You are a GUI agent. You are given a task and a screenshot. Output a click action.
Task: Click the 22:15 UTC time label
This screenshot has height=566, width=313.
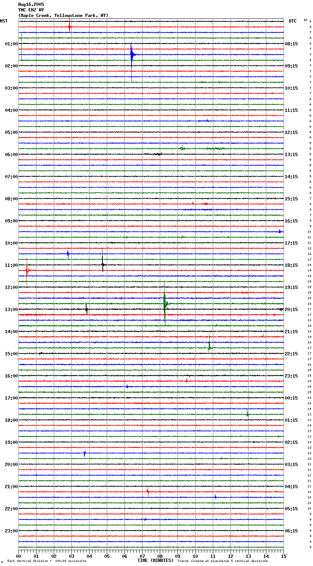pos(291,354)
